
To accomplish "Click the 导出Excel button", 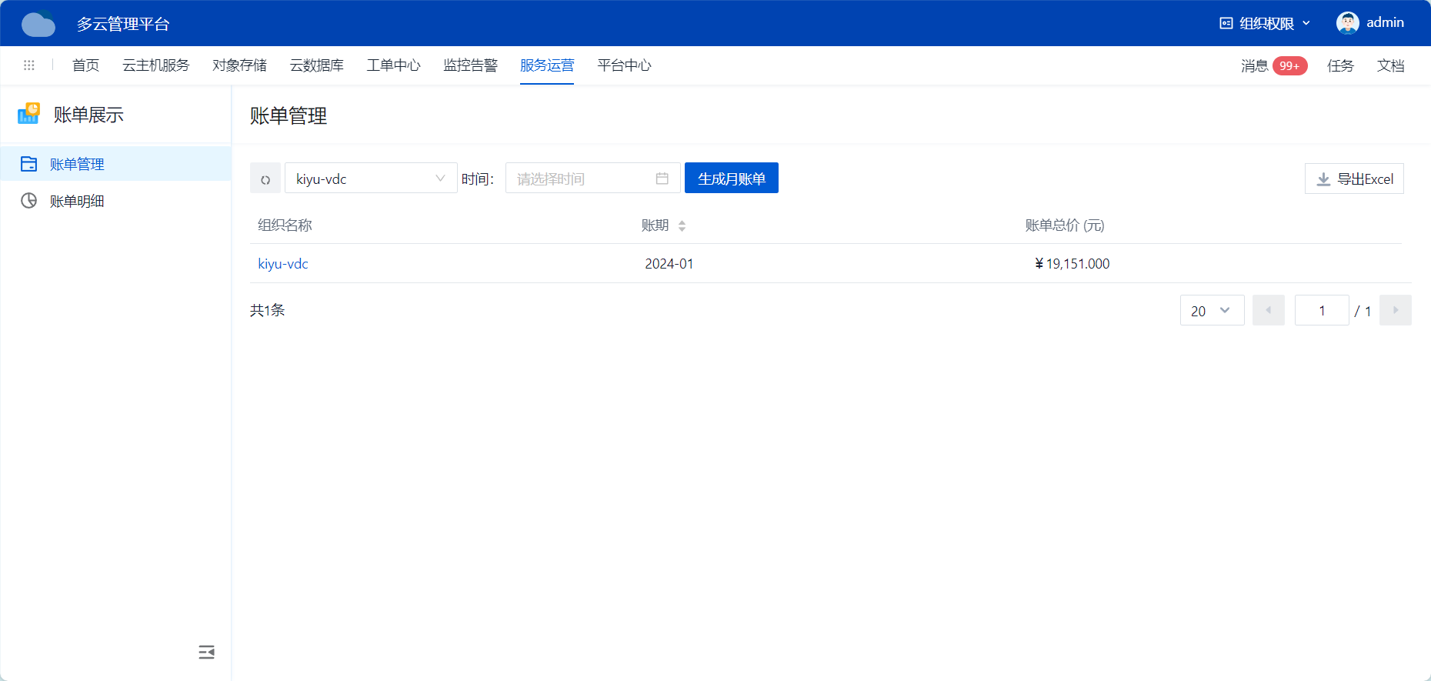I will tap(1354, 179).
